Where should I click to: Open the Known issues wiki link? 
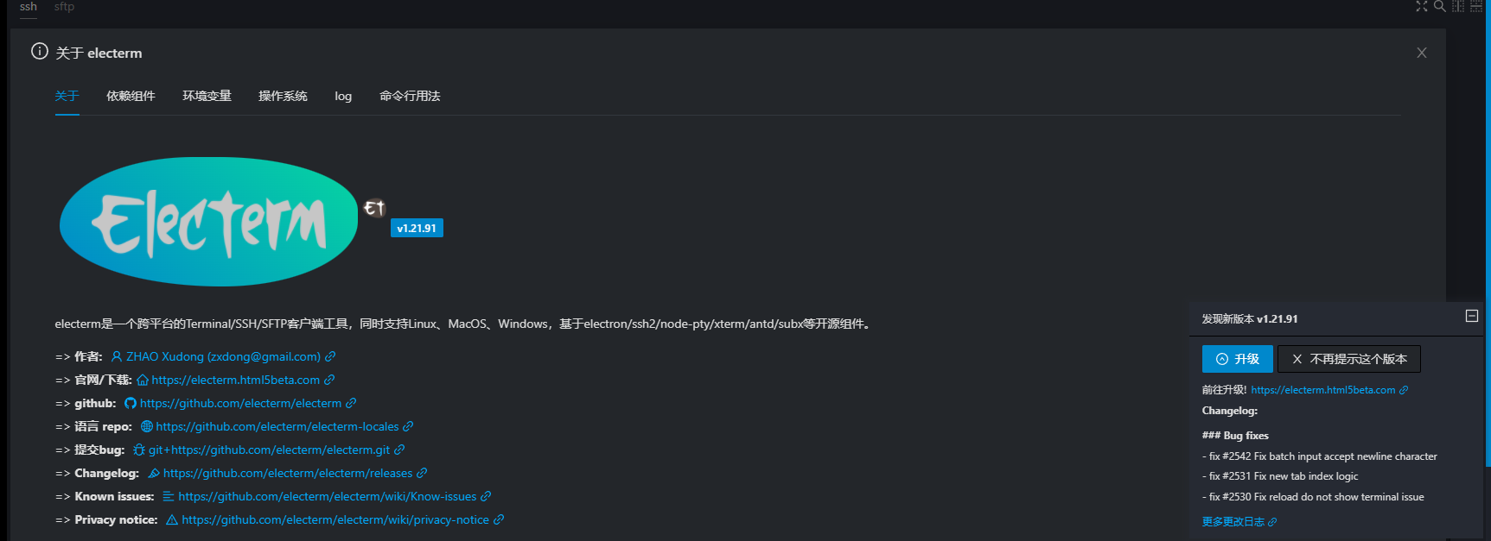point(327,496)
